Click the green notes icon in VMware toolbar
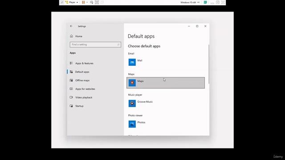Viewport: 285px width, 160px height. coord(205,2)
